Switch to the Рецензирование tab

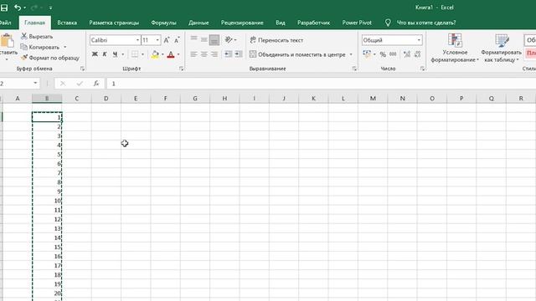pos(242,23)
